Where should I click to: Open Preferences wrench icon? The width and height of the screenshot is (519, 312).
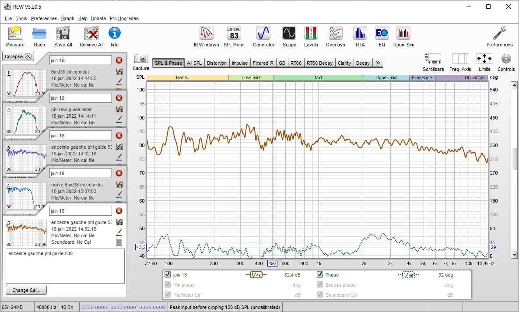499,33
